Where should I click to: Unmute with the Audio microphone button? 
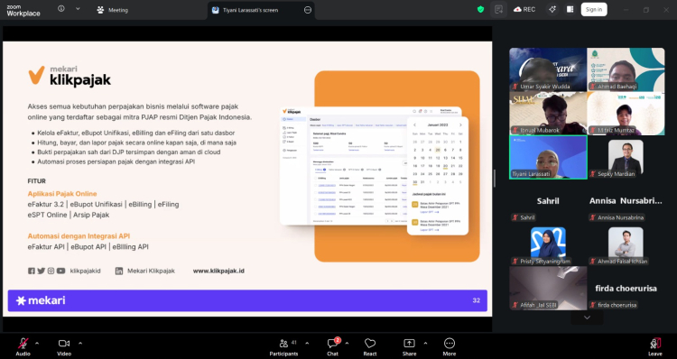tap(23, 347)
